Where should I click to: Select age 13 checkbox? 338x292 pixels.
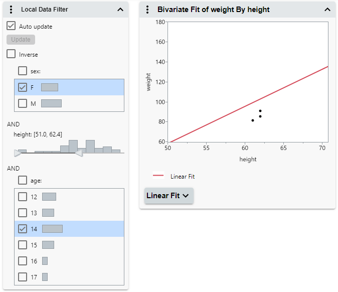[x=23, y=213]
